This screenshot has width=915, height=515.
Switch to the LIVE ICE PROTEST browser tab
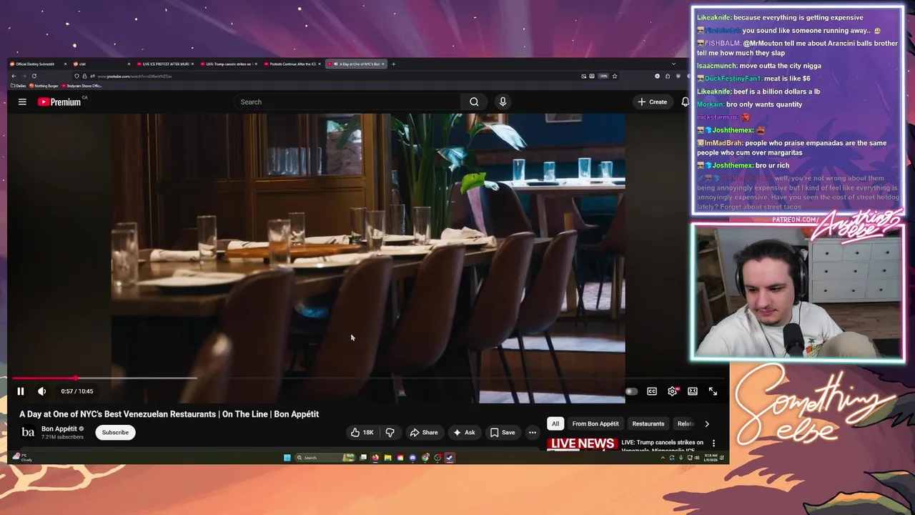[166, 64]
